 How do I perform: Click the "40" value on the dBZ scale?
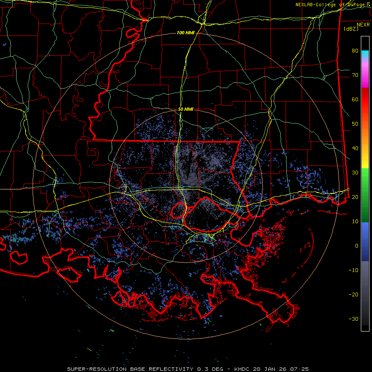pos(355,148)
